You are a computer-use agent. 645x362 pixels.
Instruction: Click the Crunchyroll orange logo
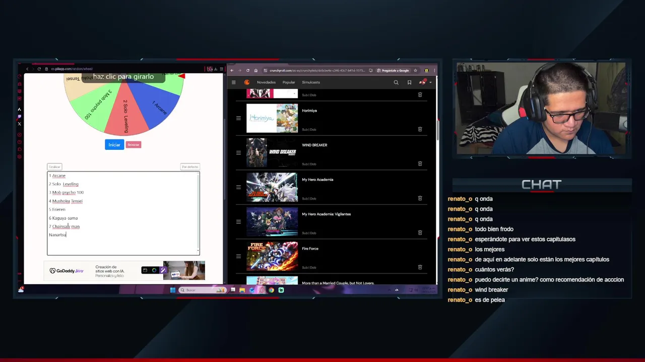[247, 82]
